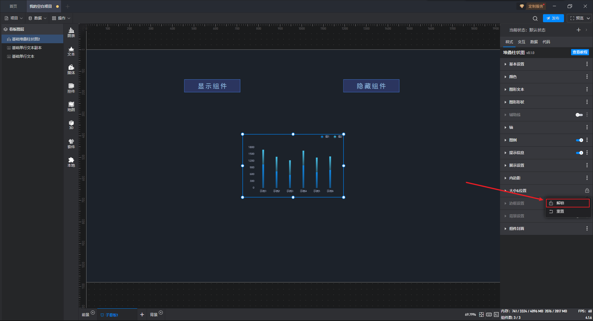Open a new tab with the plus beside 我的空白项目
Image resolution: width=593 pixels, height=321 pixels.
68,6
